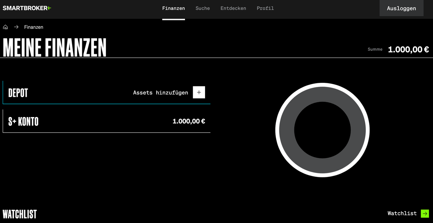Click the Summe total 1.000,00 € value

(x=408, y=49)
